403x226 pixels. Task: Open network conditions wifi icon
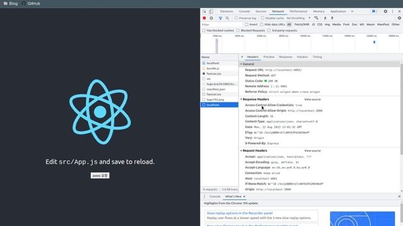[316, 18]
